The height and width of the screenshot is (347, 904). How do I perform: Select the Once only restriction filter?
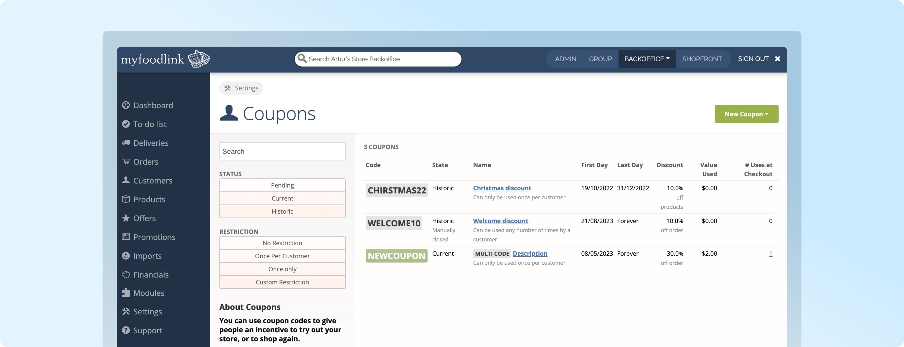[x=282, y=269]
